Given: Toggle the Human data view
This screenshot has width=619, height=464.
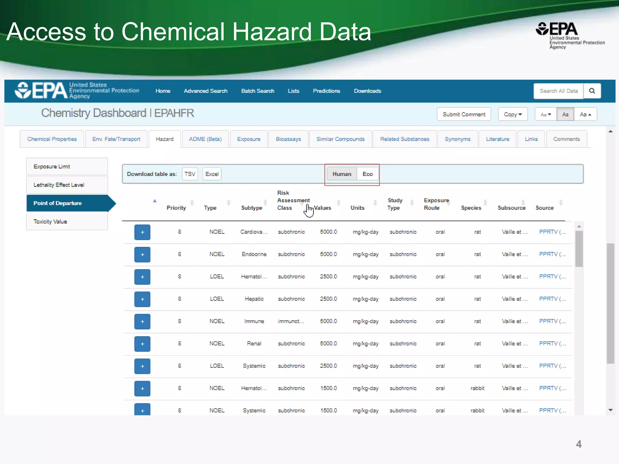Looking at the screenshot, I should (x=342, y=174).
